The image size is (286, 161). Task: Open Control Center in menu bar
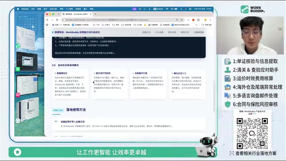(190, 9)
